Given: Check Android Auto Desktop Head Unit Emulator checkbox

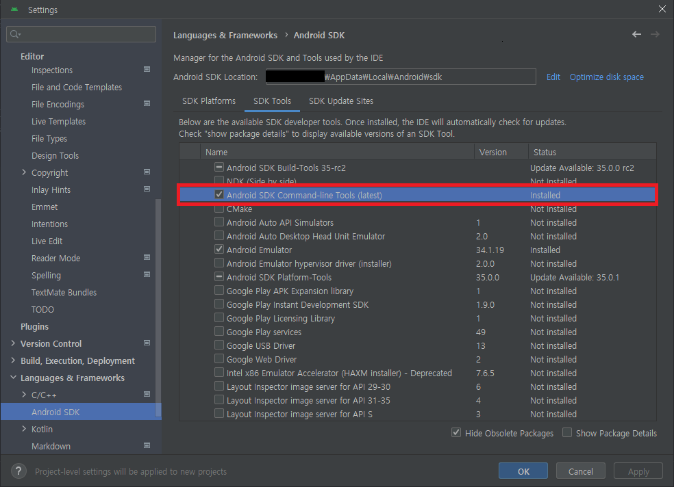Looking at the screenshot, I should point(219,235).
